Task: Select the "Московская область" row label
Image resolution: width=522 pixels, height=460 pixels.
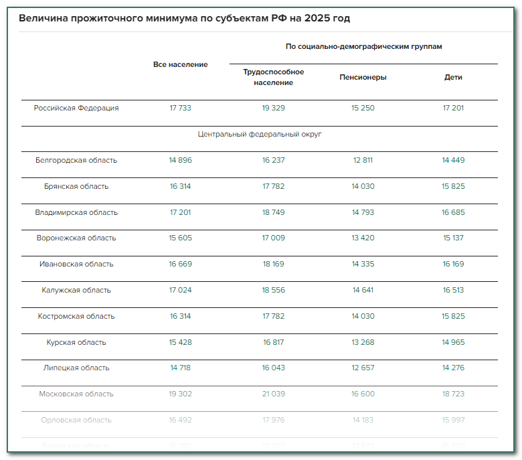Action: pos(76,394)
